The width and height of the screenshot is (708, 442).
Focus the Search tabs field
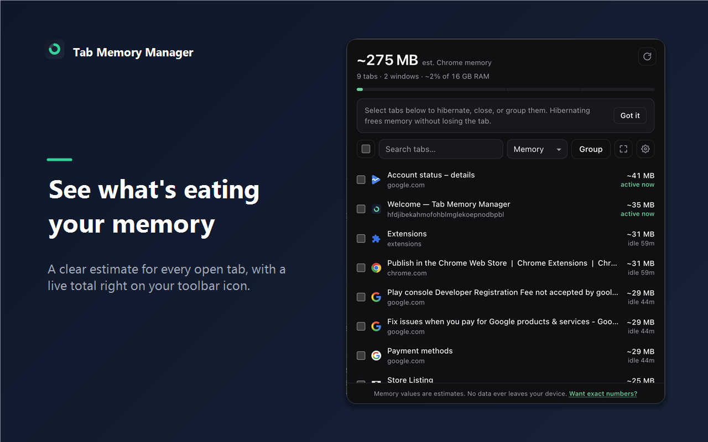click(441, 149)
